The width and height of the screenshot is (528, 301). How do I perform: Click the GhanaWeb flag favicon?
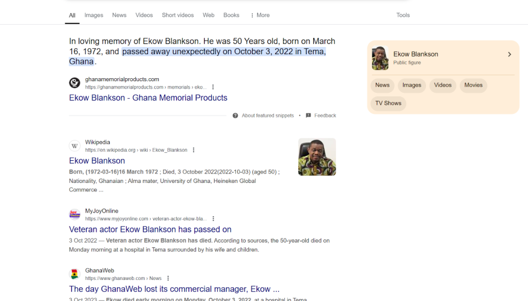pos(75,274)
